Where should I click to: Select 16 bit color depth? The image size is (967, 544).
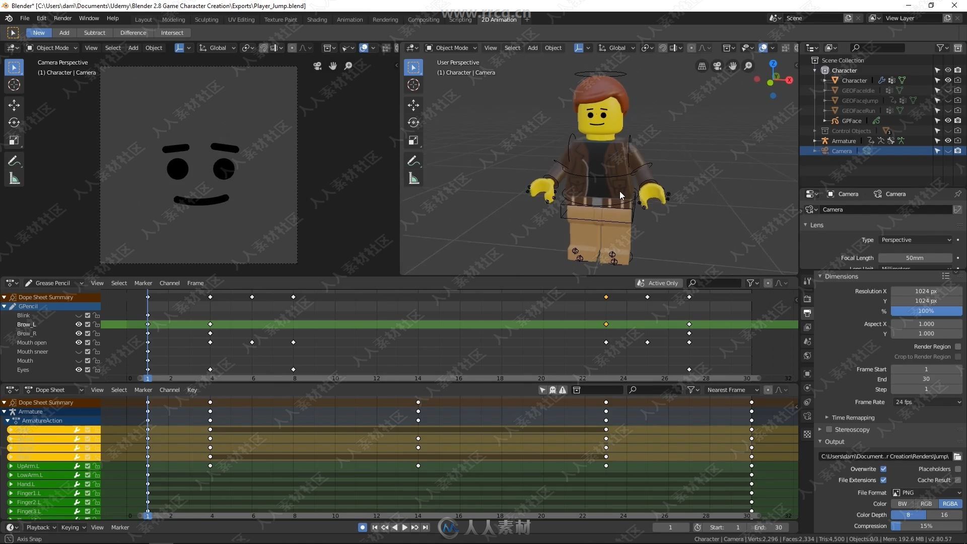[x=944, y=515]
